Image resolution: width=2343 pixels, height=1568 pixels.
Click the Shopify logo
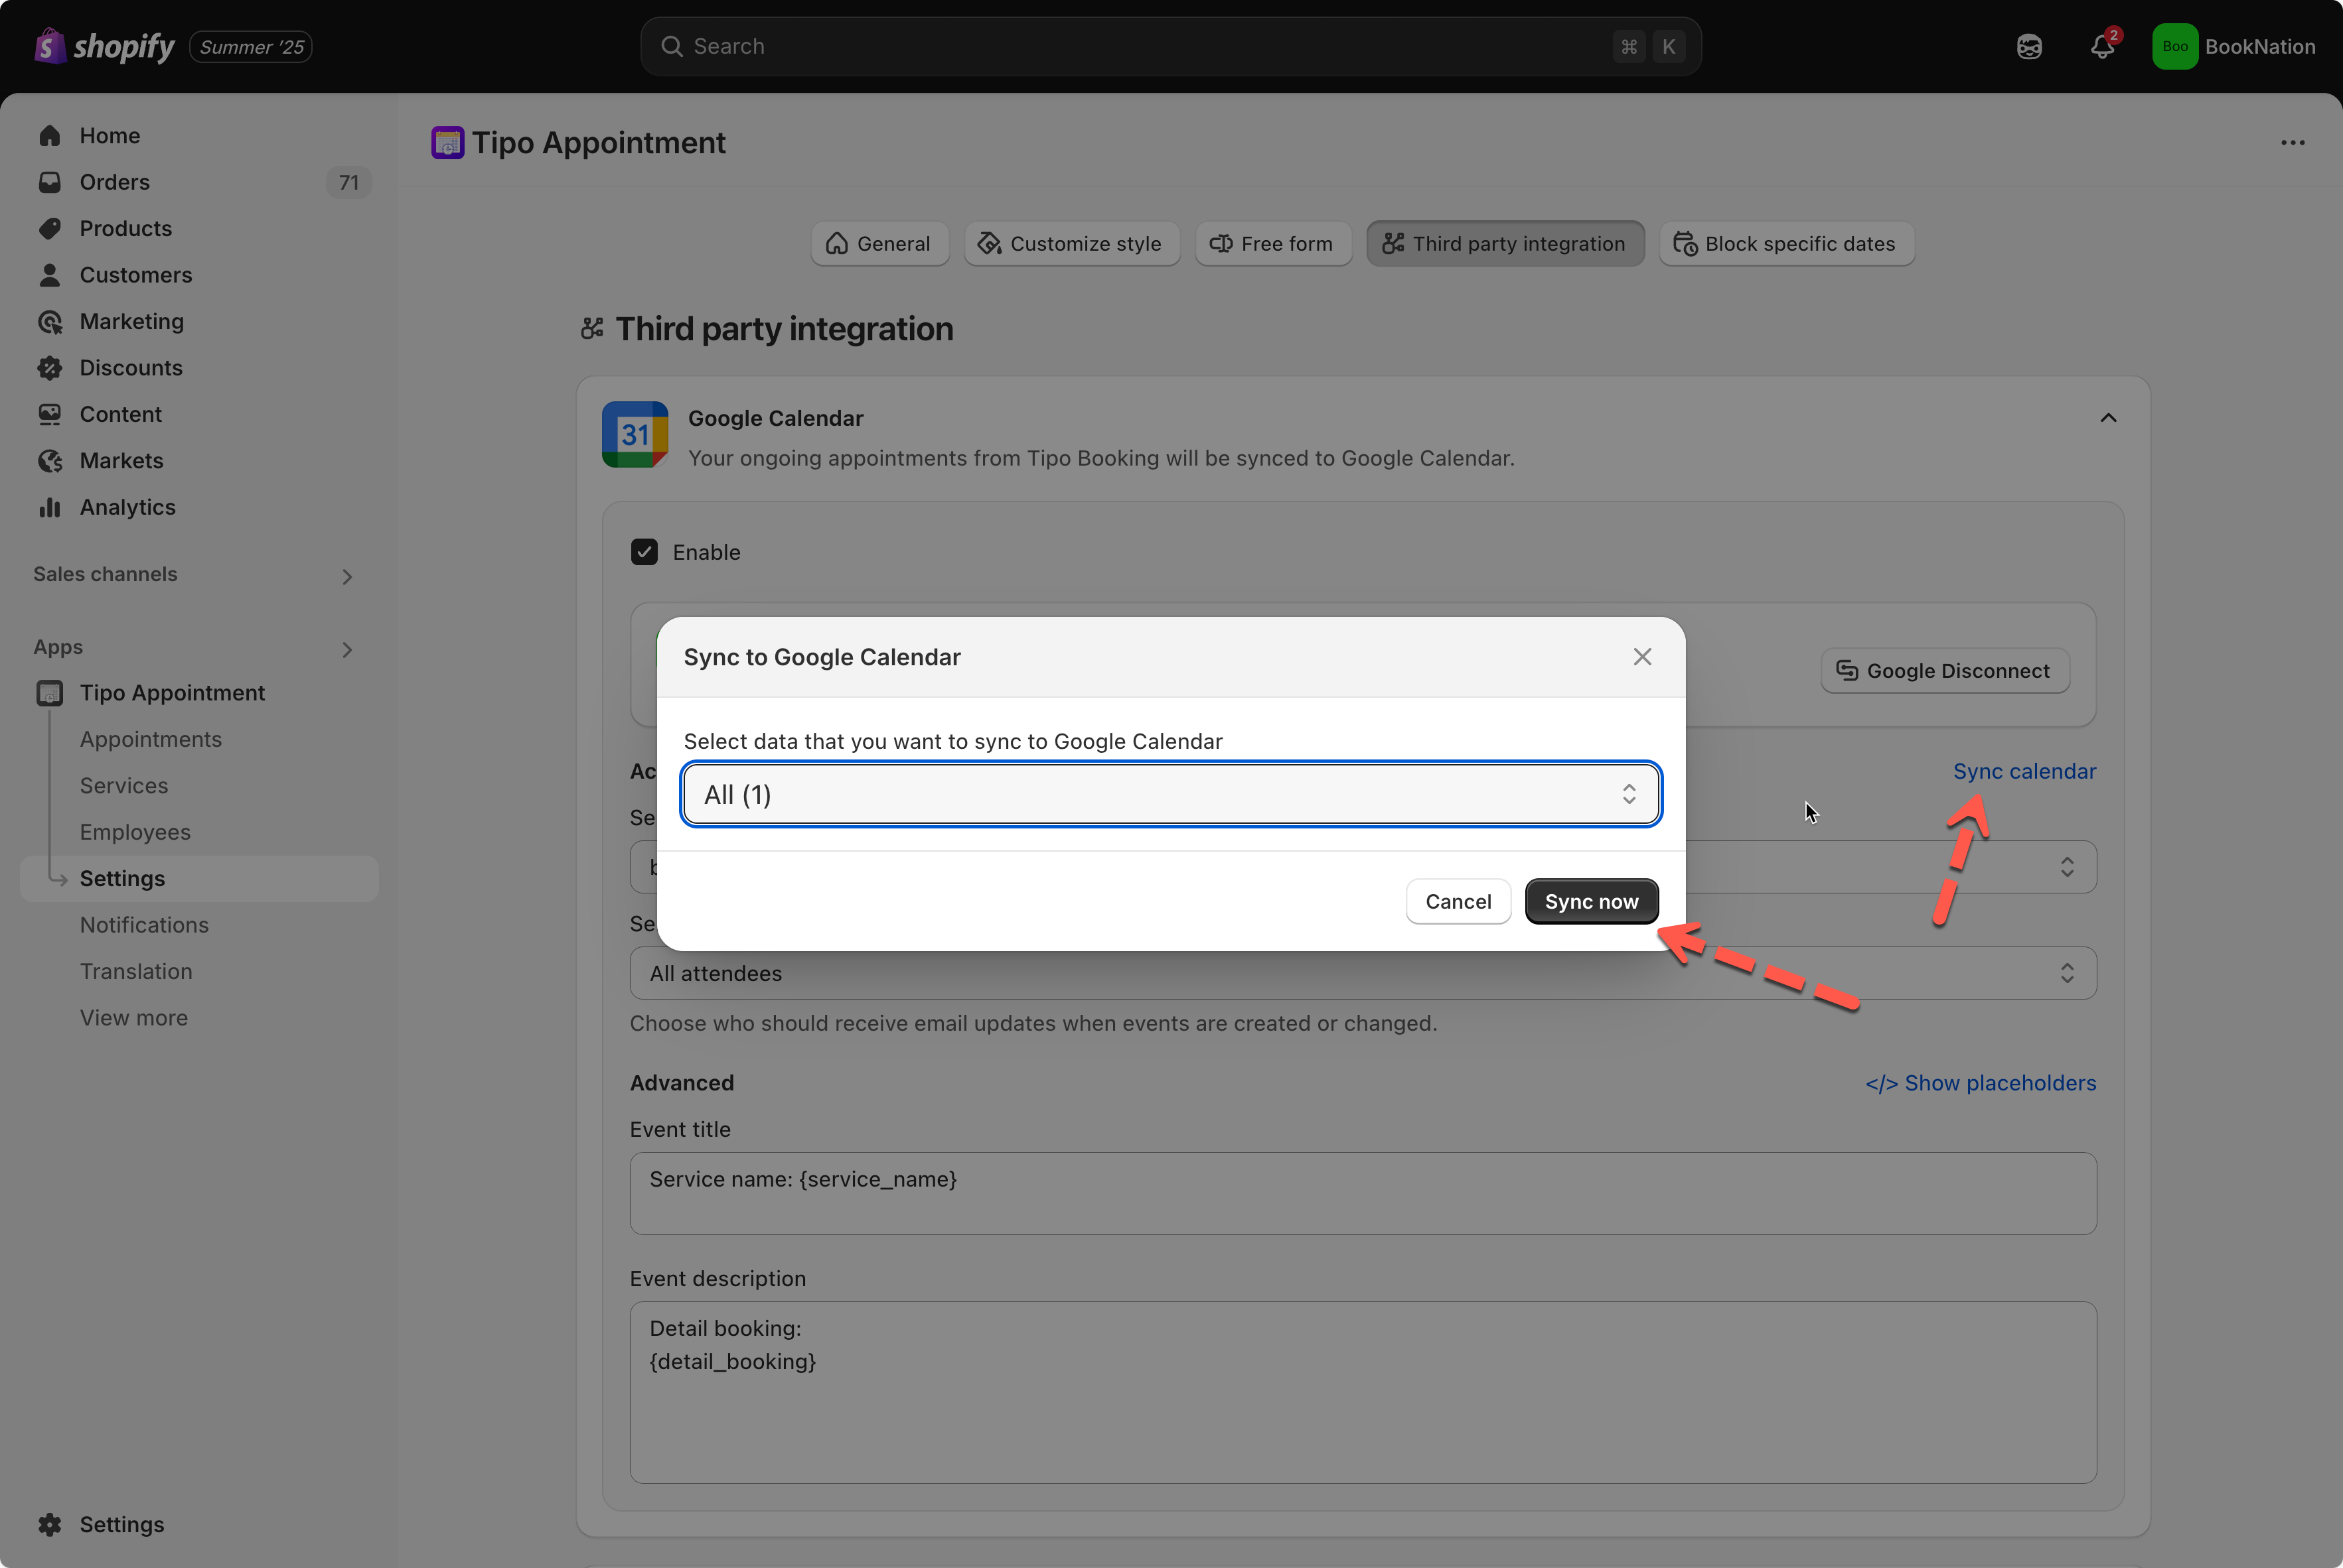coord(104,46)
